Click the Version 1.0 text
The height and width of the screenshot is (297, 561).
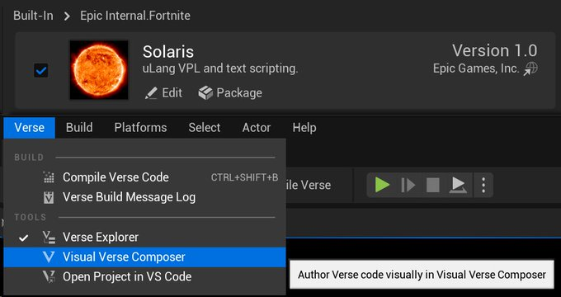coord(495,50)
